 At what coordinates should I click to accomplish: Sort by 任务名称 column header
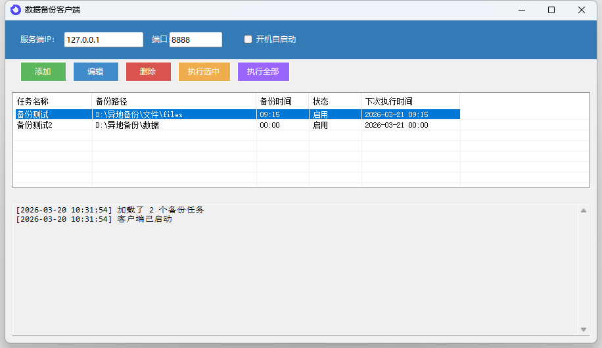53,101
